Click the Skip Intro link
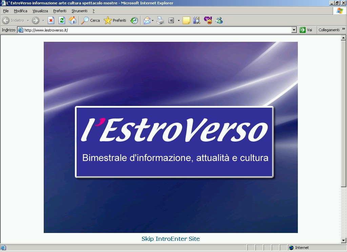The width and height of the screenshot is (347, 252). click(155, 239)
